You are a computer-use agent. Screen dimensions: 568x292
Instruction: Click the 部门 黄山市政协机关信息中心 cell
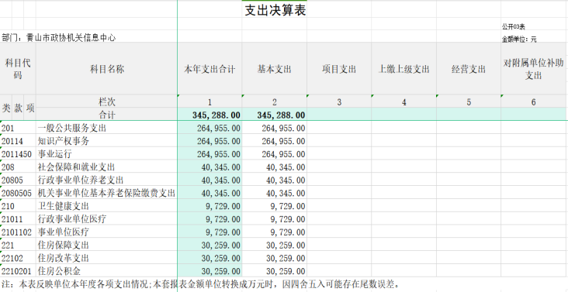tap(59, 38)
